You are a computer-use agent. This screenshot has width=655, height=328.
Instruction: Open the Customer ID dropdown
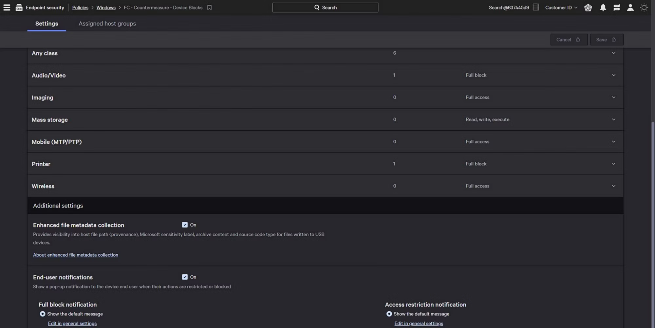coord(561,7)
